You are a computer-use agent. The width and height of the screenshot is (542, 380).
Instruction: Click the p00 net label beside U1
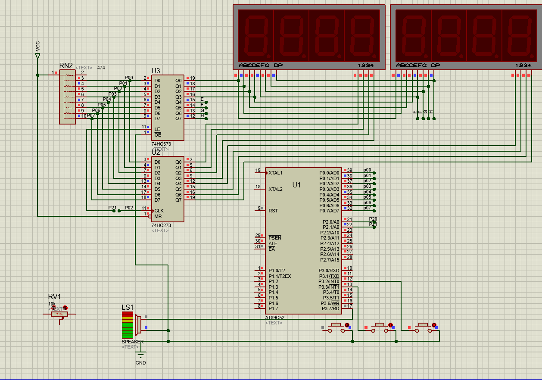point(367,170)
